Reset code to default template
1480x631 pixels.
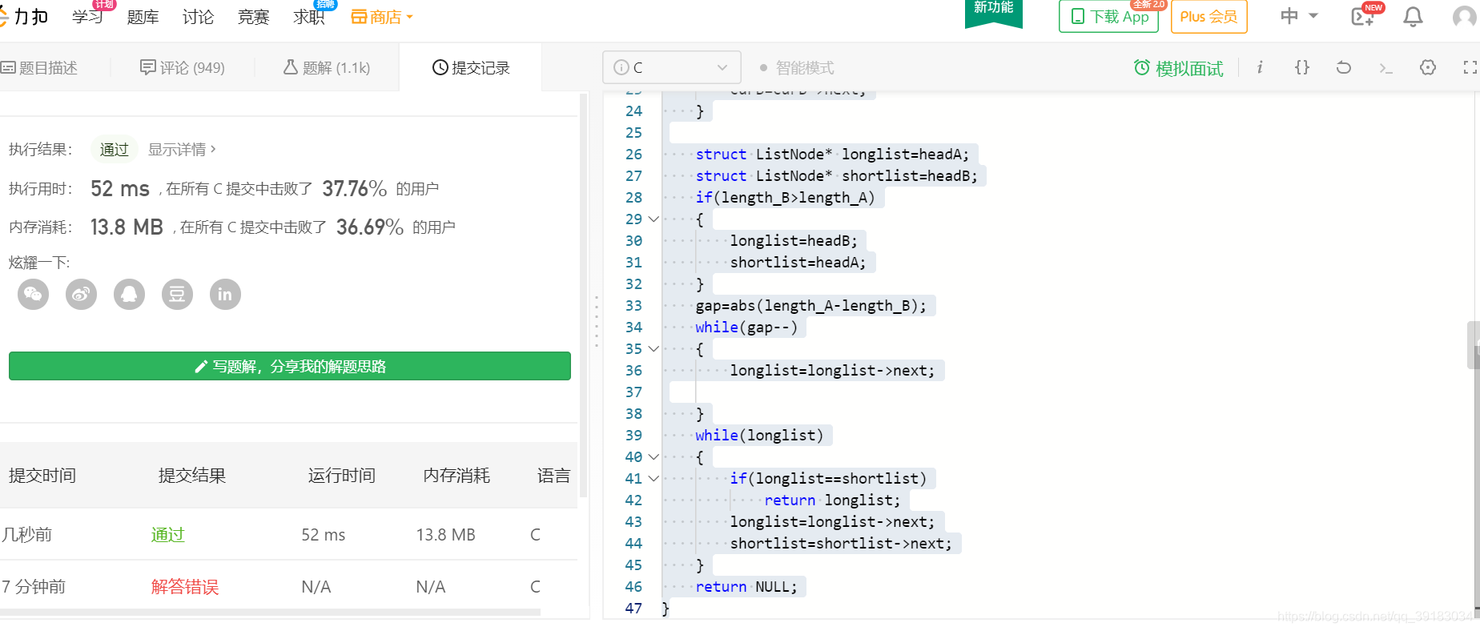1344,67
